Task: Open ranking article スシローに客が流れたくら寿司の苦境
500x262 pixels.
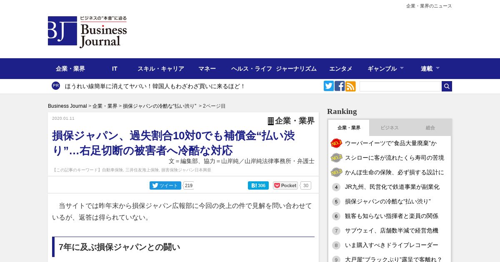Action: tap(395, 158)
